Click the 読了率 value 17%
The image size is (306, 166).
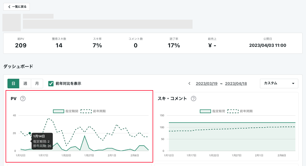[x=174, y=45]
